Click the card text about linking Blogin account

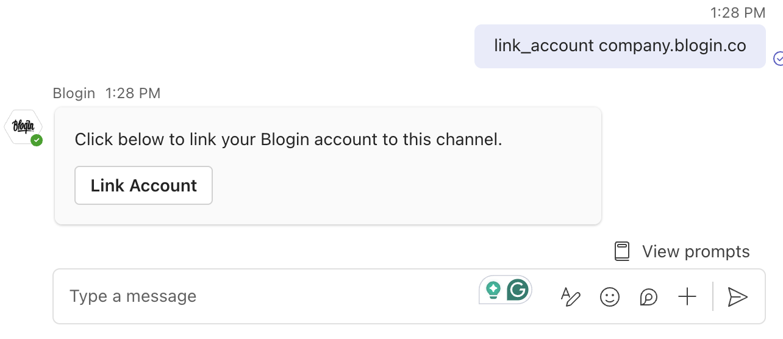point(288,140)
